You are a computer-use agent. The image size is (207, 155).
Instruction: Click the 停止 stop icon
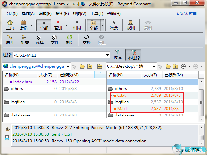(x=102, y=39)
